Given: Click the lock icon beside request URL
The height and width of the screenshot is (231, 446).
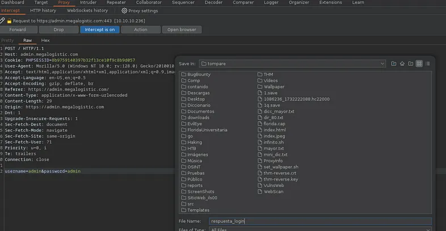Looking at the screenshot, I should point(10,21).
